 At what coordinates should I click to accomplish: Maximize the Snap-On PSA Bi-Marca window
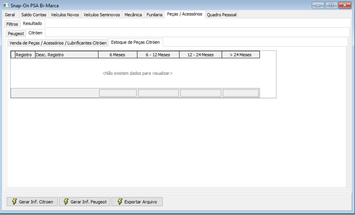[x=331, y=5]
